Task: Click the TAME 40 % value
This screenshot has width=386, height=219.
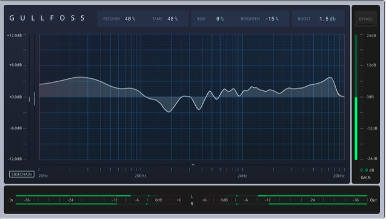Action: coord(173,19)
